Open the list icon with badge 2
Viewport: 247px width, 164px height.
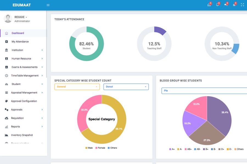[x=234, y=5]
